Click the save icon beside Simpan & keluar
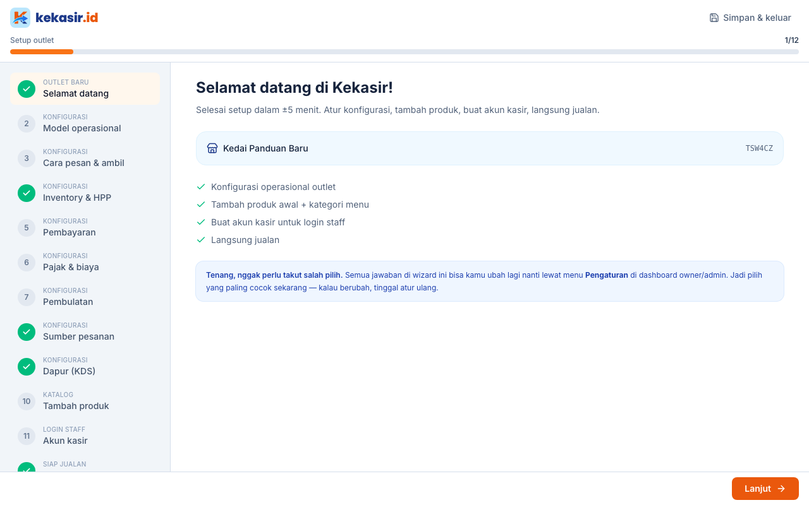The width and height of the screenshot is (809, 505). pyautogui.click(x=714, y=18)
